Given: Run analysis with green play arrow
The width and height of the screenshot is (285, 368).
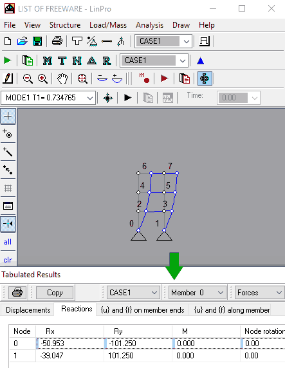Looking at the screenshot, I should pyautogui.click(x=8, y=60).
